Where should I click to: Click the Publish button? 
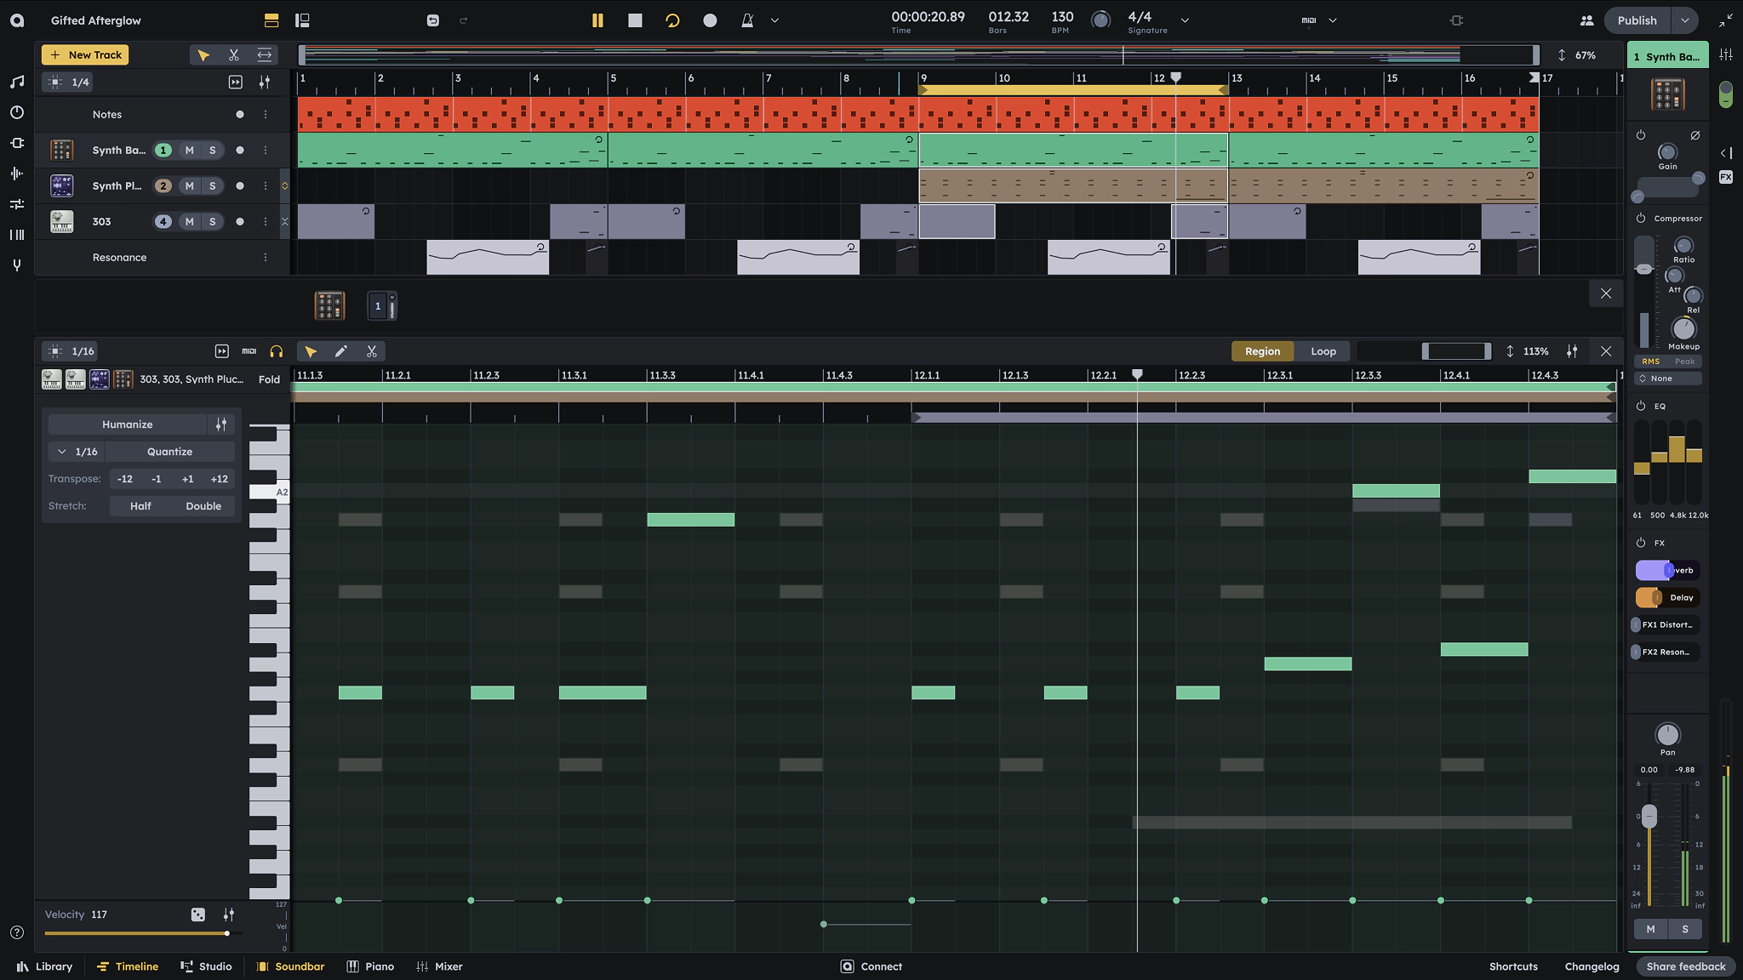tap(1637, 20)
